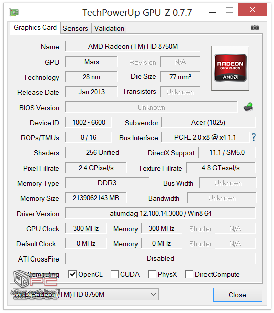The image size is (274, 313).
Task: Click the Bus Width Unknown field
Action: 228,183
